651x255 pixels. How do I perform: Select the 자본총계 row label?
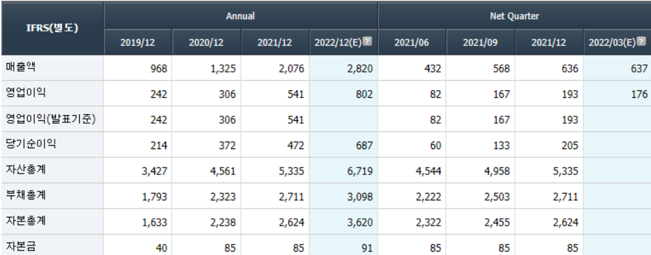[x=25, y=222]
